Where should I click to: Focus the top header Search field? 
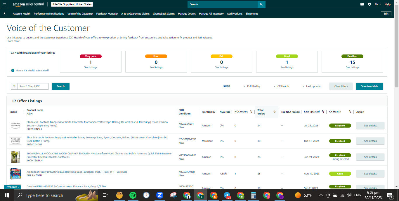coord(223,4)
